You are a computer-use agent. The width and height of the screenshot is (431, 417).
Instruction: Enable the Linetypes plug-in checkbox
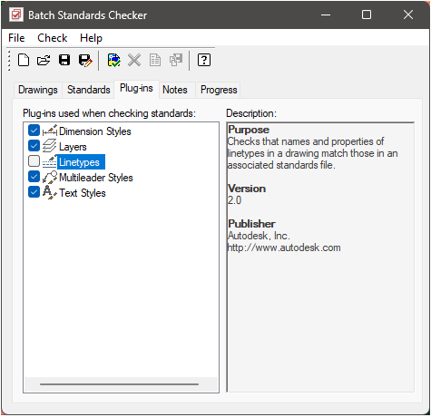34,161
